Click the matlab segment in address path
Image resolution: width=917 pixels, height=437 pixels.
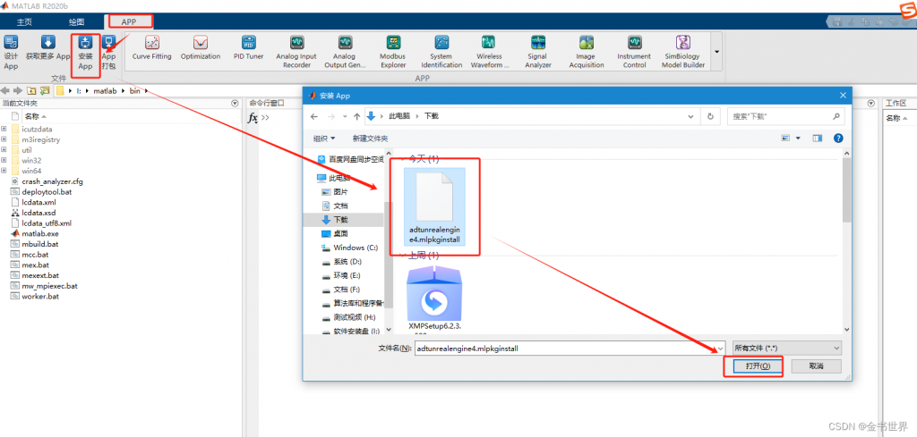(105, 91)
